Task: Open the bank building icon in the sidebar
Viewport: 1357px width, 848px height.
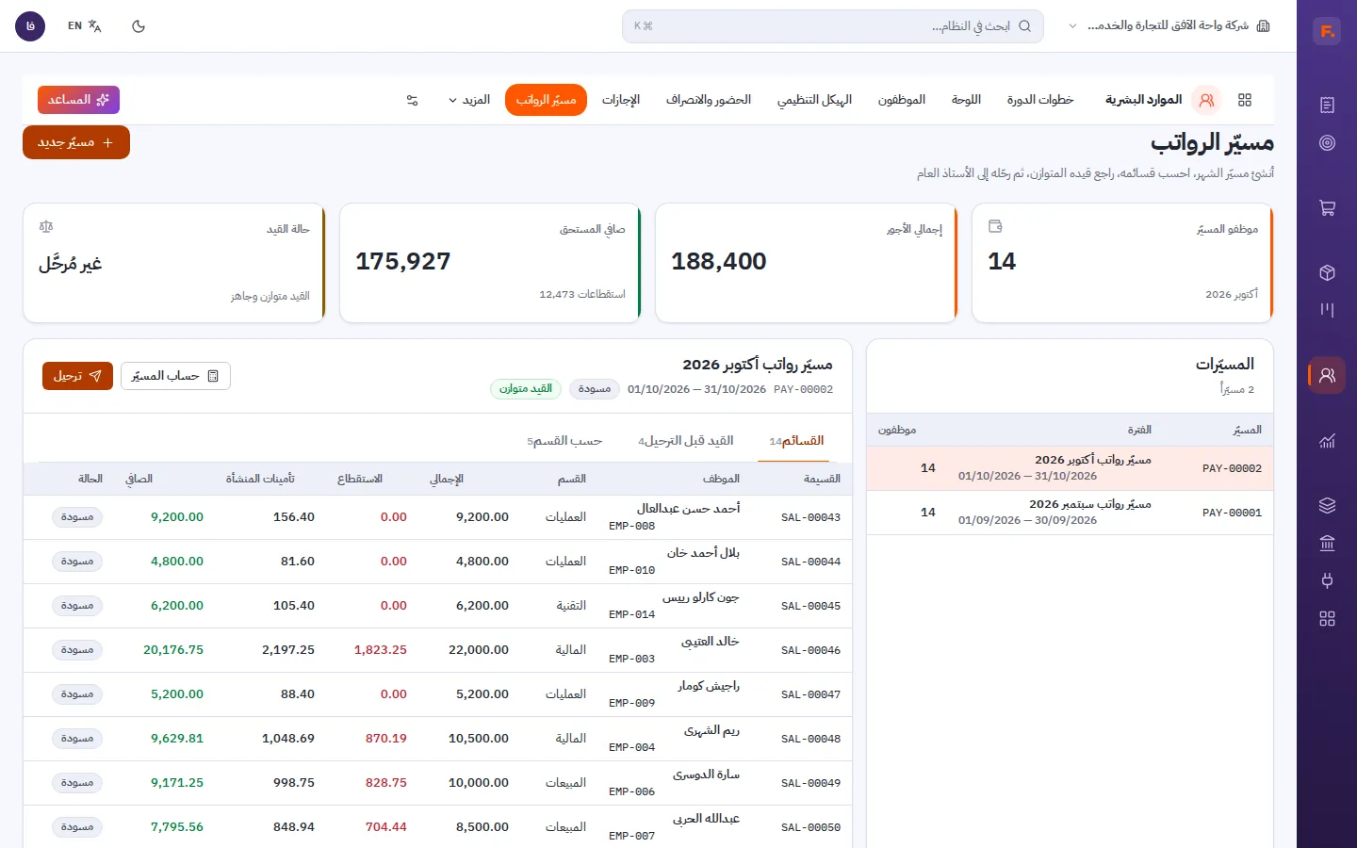Action: pos(1327,543)
